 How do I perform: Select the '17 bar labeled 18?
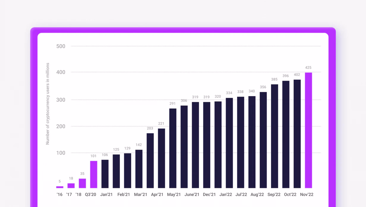click(x=71, y=186)
